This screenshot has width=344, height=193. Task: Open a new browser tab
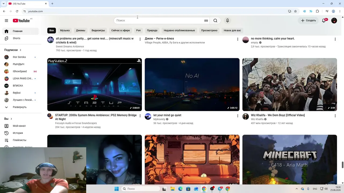tap(52, 3)
